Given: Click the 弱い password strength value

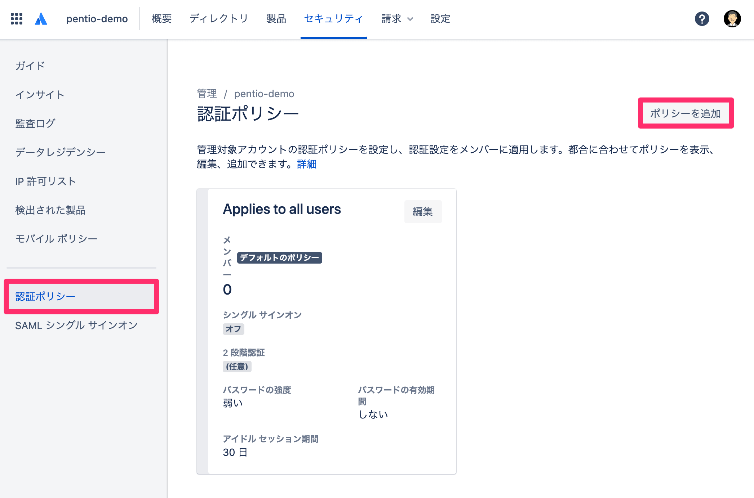Looking at the screenshot, I should (233, 403).
